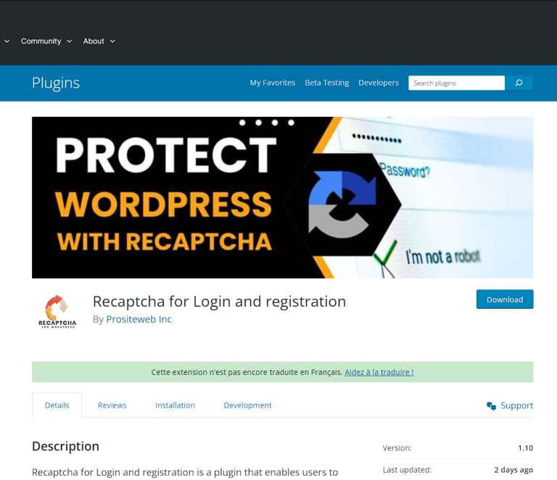The height and width of the screenshot is (480, 557).
Task: Open the My Favorites link
Action: coord(273,83)
